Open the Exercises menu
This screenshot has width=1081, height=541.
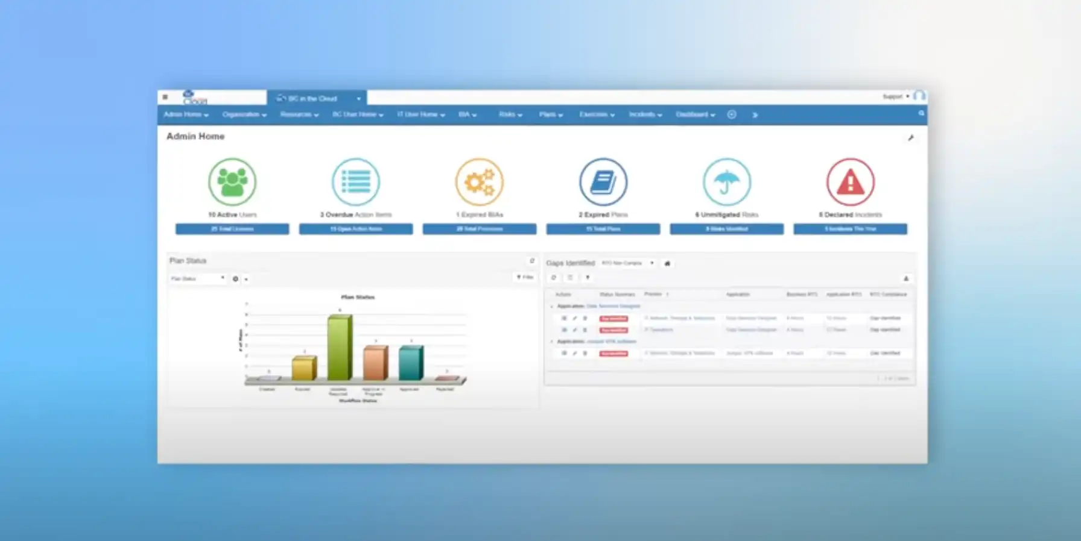coord(597,114)
